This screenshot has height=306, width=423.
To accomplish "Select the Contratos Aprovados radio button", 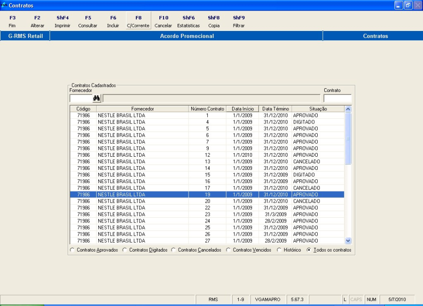I will (72, 250).
